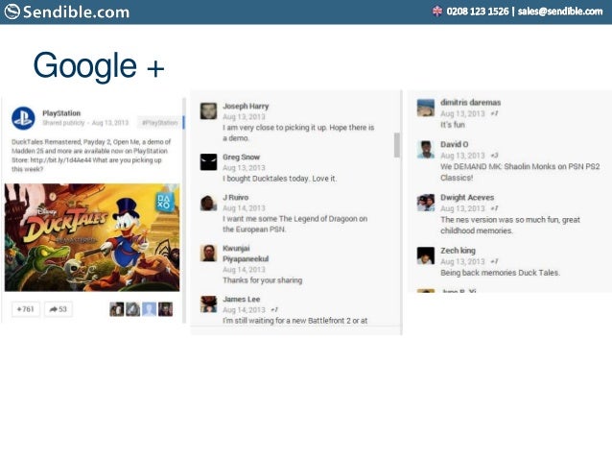
Task: Open Zech king's name link
Action: [458, 251]
